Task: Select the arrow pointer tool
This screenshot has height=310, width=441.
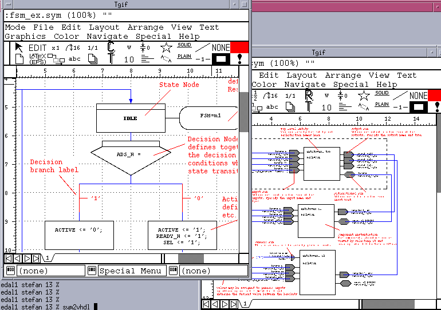Action: tap(19, 47)
